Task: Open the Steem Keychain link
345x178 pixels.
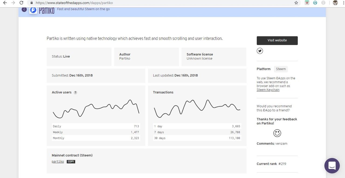Action: 268,90
